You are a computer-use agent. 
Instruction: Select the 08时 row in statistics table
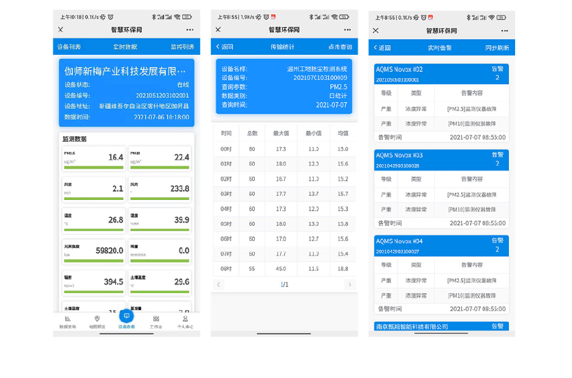pyautogui.click(x=284, y=268)
